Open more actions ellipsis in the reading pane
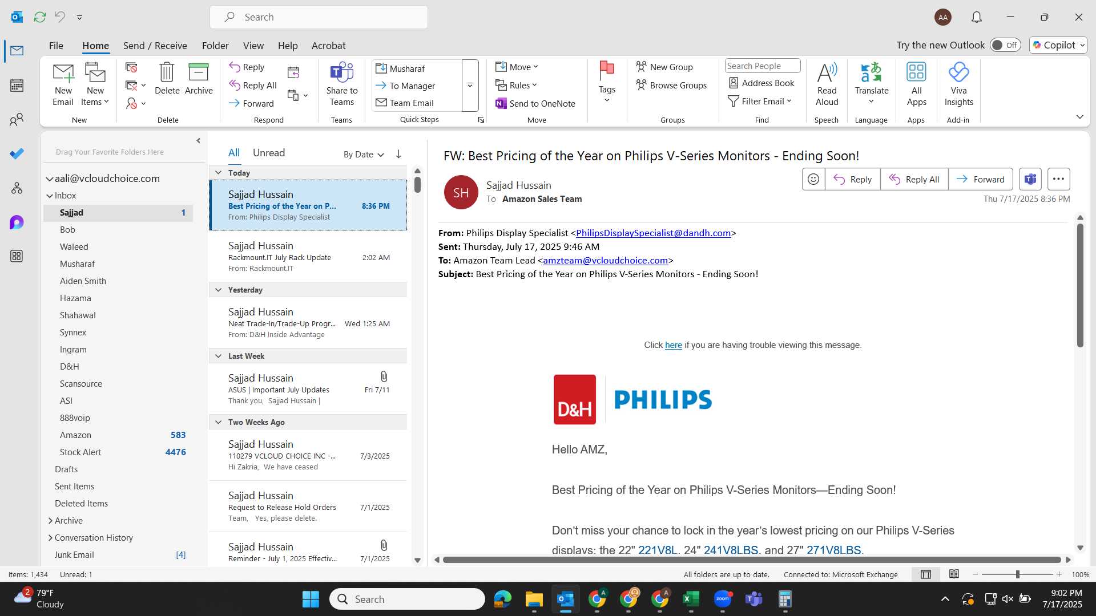 click(x=1058, y=179)
